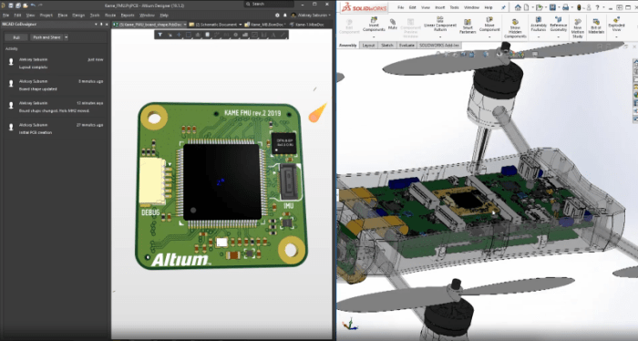Screen dimensions: 638x341
Task: Select 'Layout complete' activity entry
Action: point(55,63)
